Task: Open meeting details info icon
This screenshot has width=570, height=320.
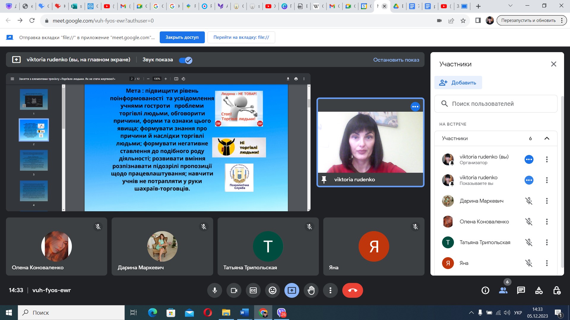Action: 485,290
